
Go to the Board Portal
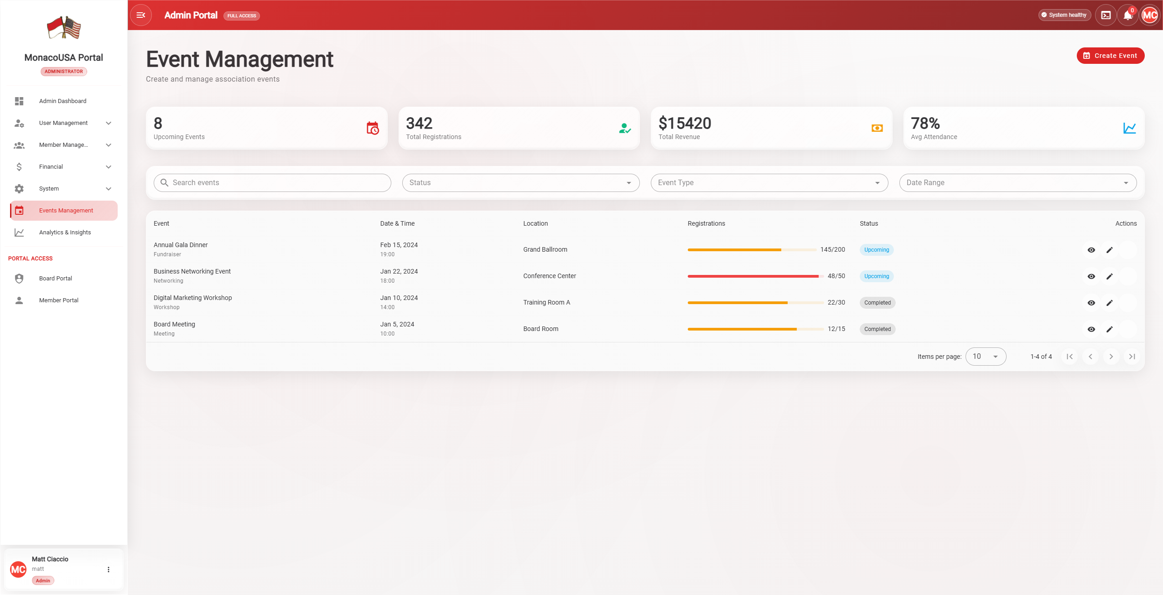click(55, 279)
